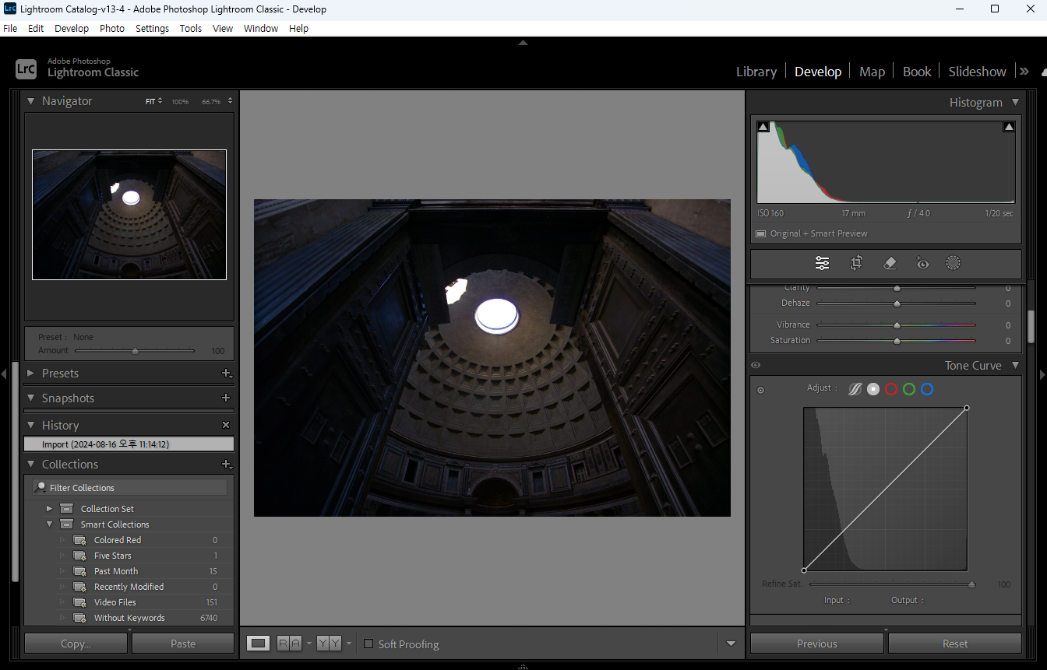1047x670 pixels.
Task: Switch to Reference view R|A button
Action: click(289, 644)
